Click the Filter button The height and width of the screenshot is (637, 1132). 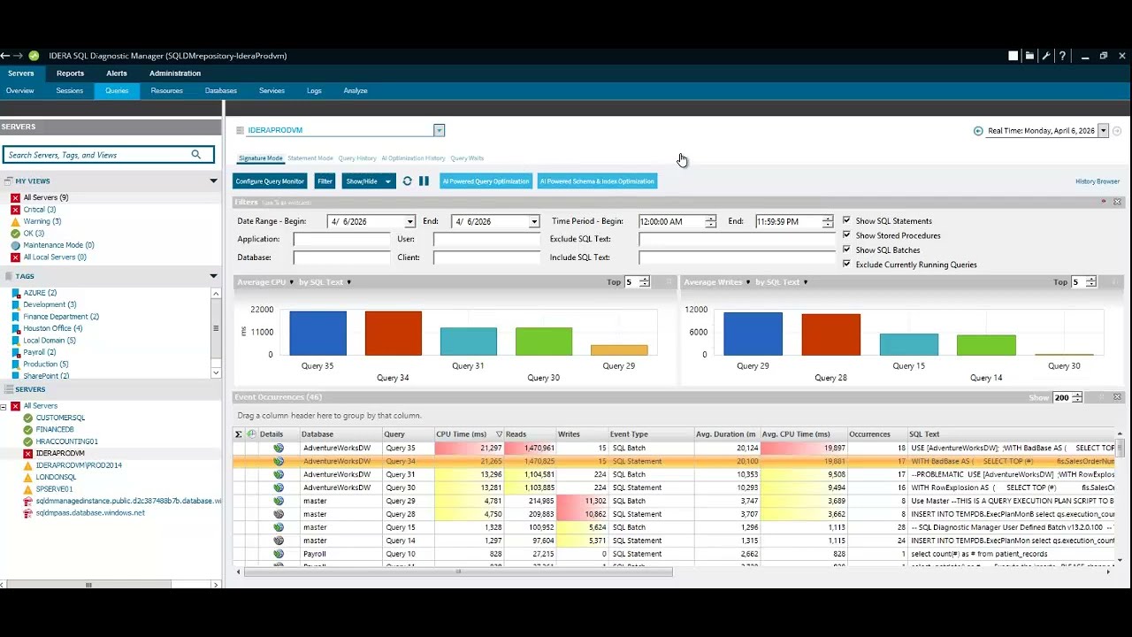click(x=325, y=181)
